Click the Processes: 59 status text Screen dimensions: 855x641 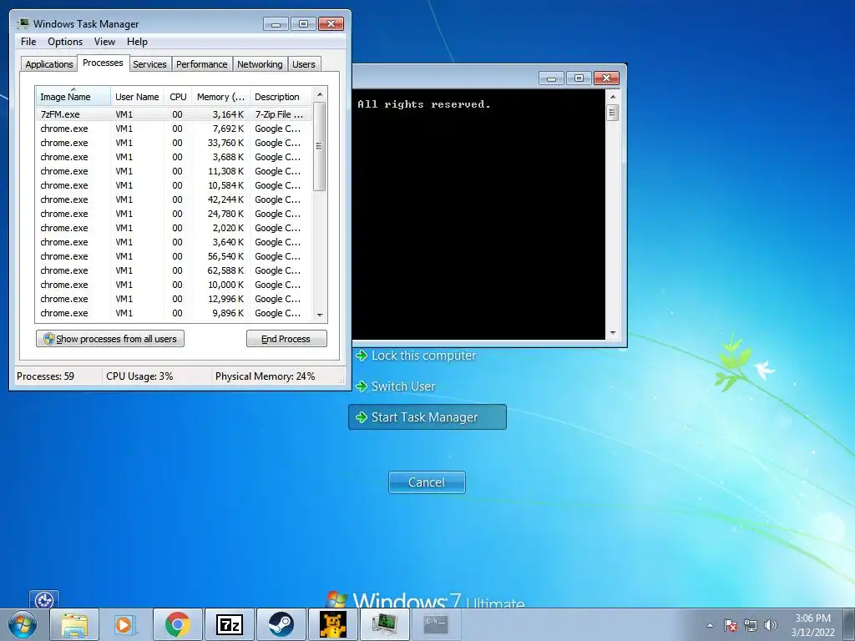(x=45, y=376)
